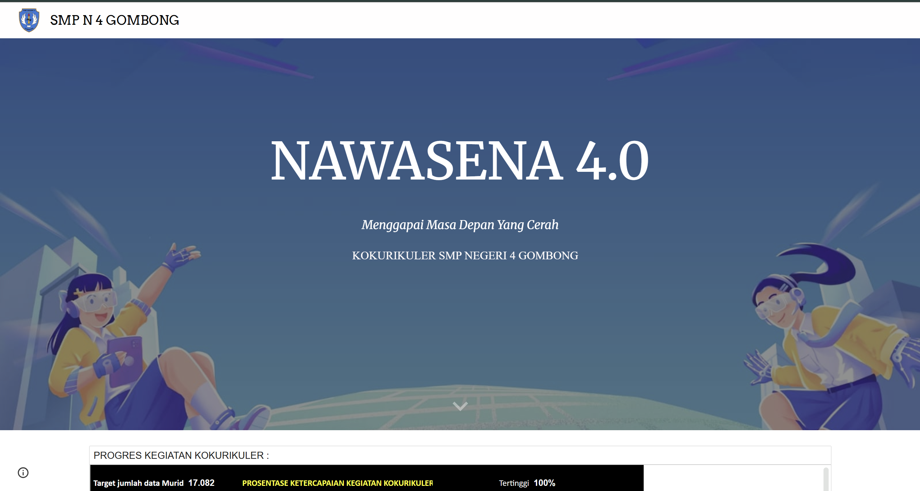The image size is (920, 491).
Task: Click the embedded panel vertical scrollbar
Action: coord(826,479)
